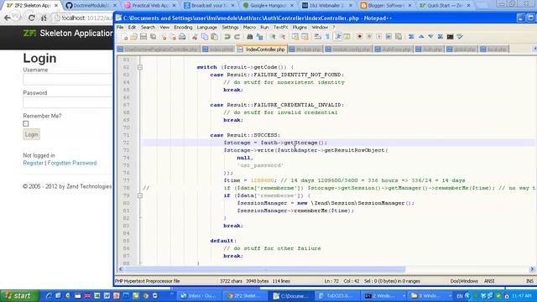Image resolution: width=537 pixels, height=302 pixels.
Task: Toggle the indent guide toolbar icon
Action: click(337, 37)
